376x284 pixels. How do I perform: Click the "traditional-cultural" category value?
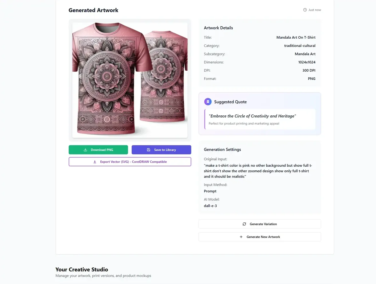(300, 46)
